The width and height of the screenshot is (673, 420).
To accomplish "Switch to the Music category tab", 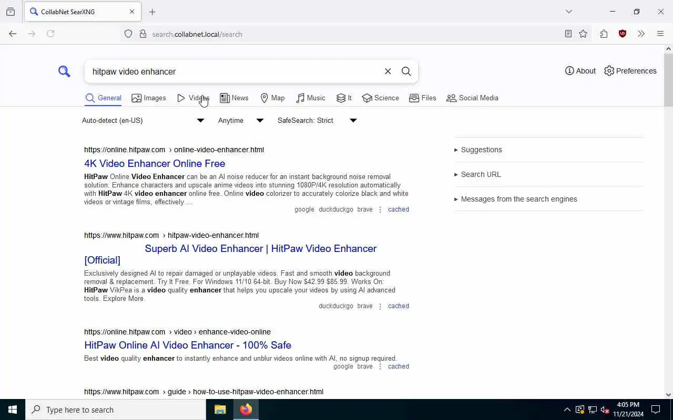I will tap(311, 98).
